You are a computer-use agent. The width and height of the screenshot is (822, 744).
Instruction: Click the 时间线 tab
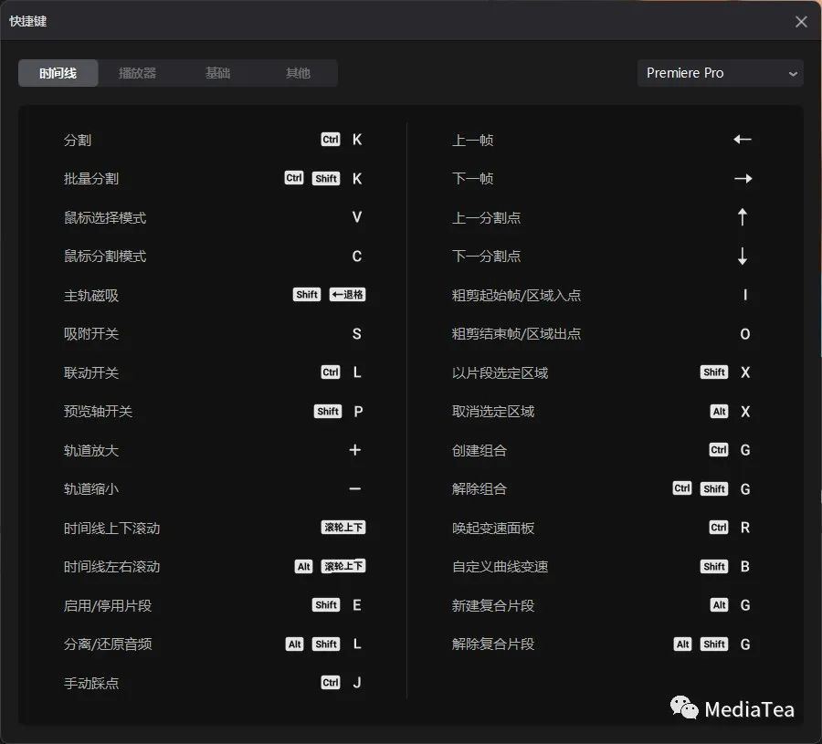pos(58,73)
